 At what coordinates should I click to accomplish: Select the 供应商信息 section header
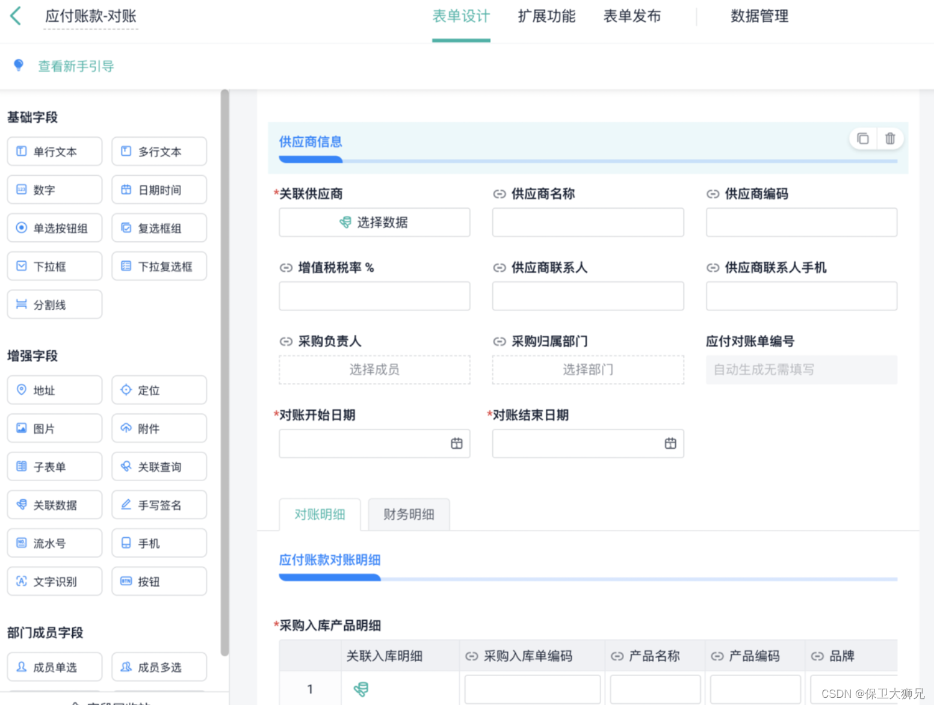(588, 148)
